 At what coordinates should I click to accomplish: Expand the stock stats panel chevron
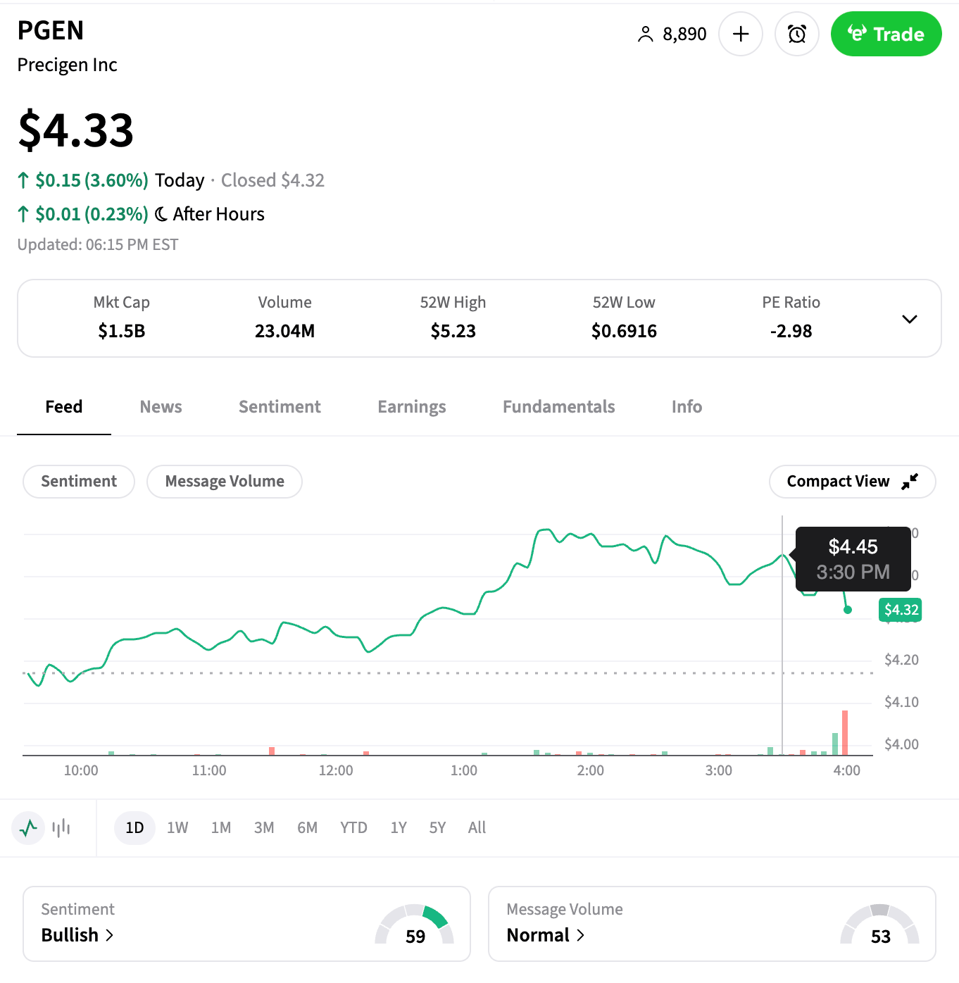click(x=909, y=319)
